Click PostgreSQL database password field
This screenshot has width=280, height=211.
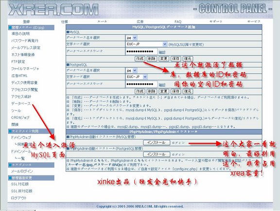pyautogui.click(x=141, y=84)
